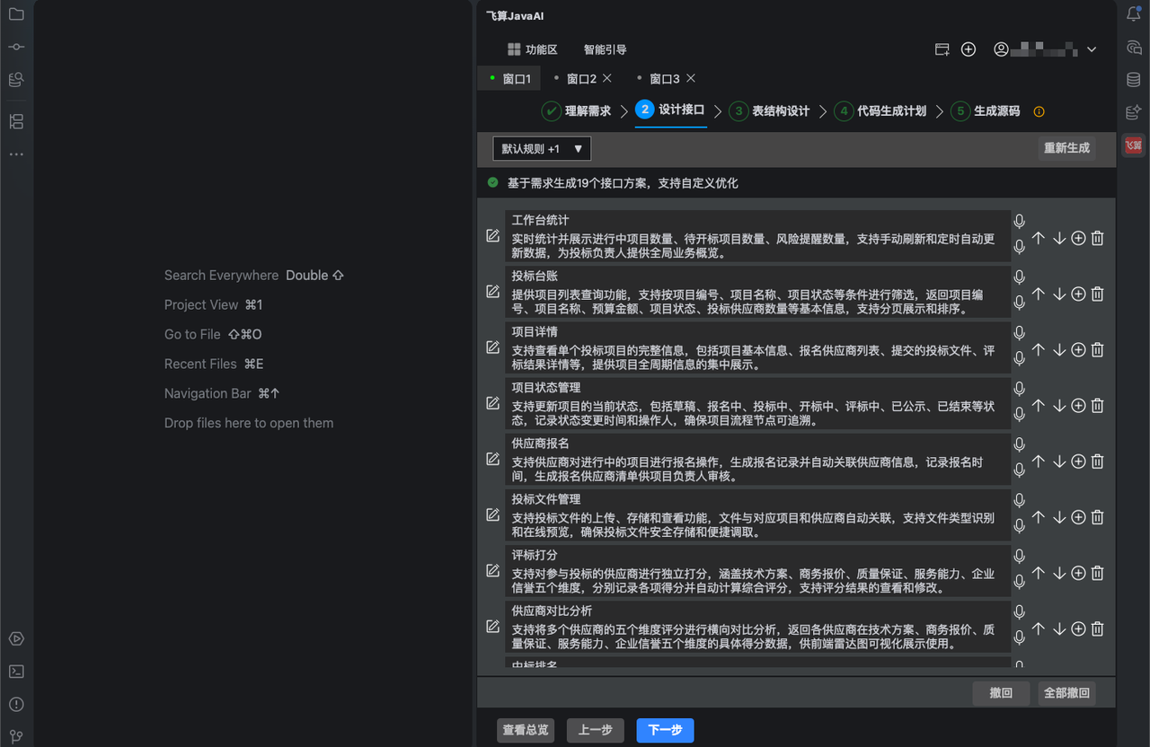Close the 窗口2 tab
Screen dimensions: 1150x747
coord(607,78)
